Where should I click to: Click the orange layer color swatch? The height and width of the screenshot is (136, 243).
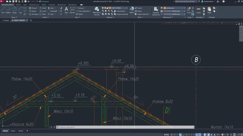coord(110,8)
